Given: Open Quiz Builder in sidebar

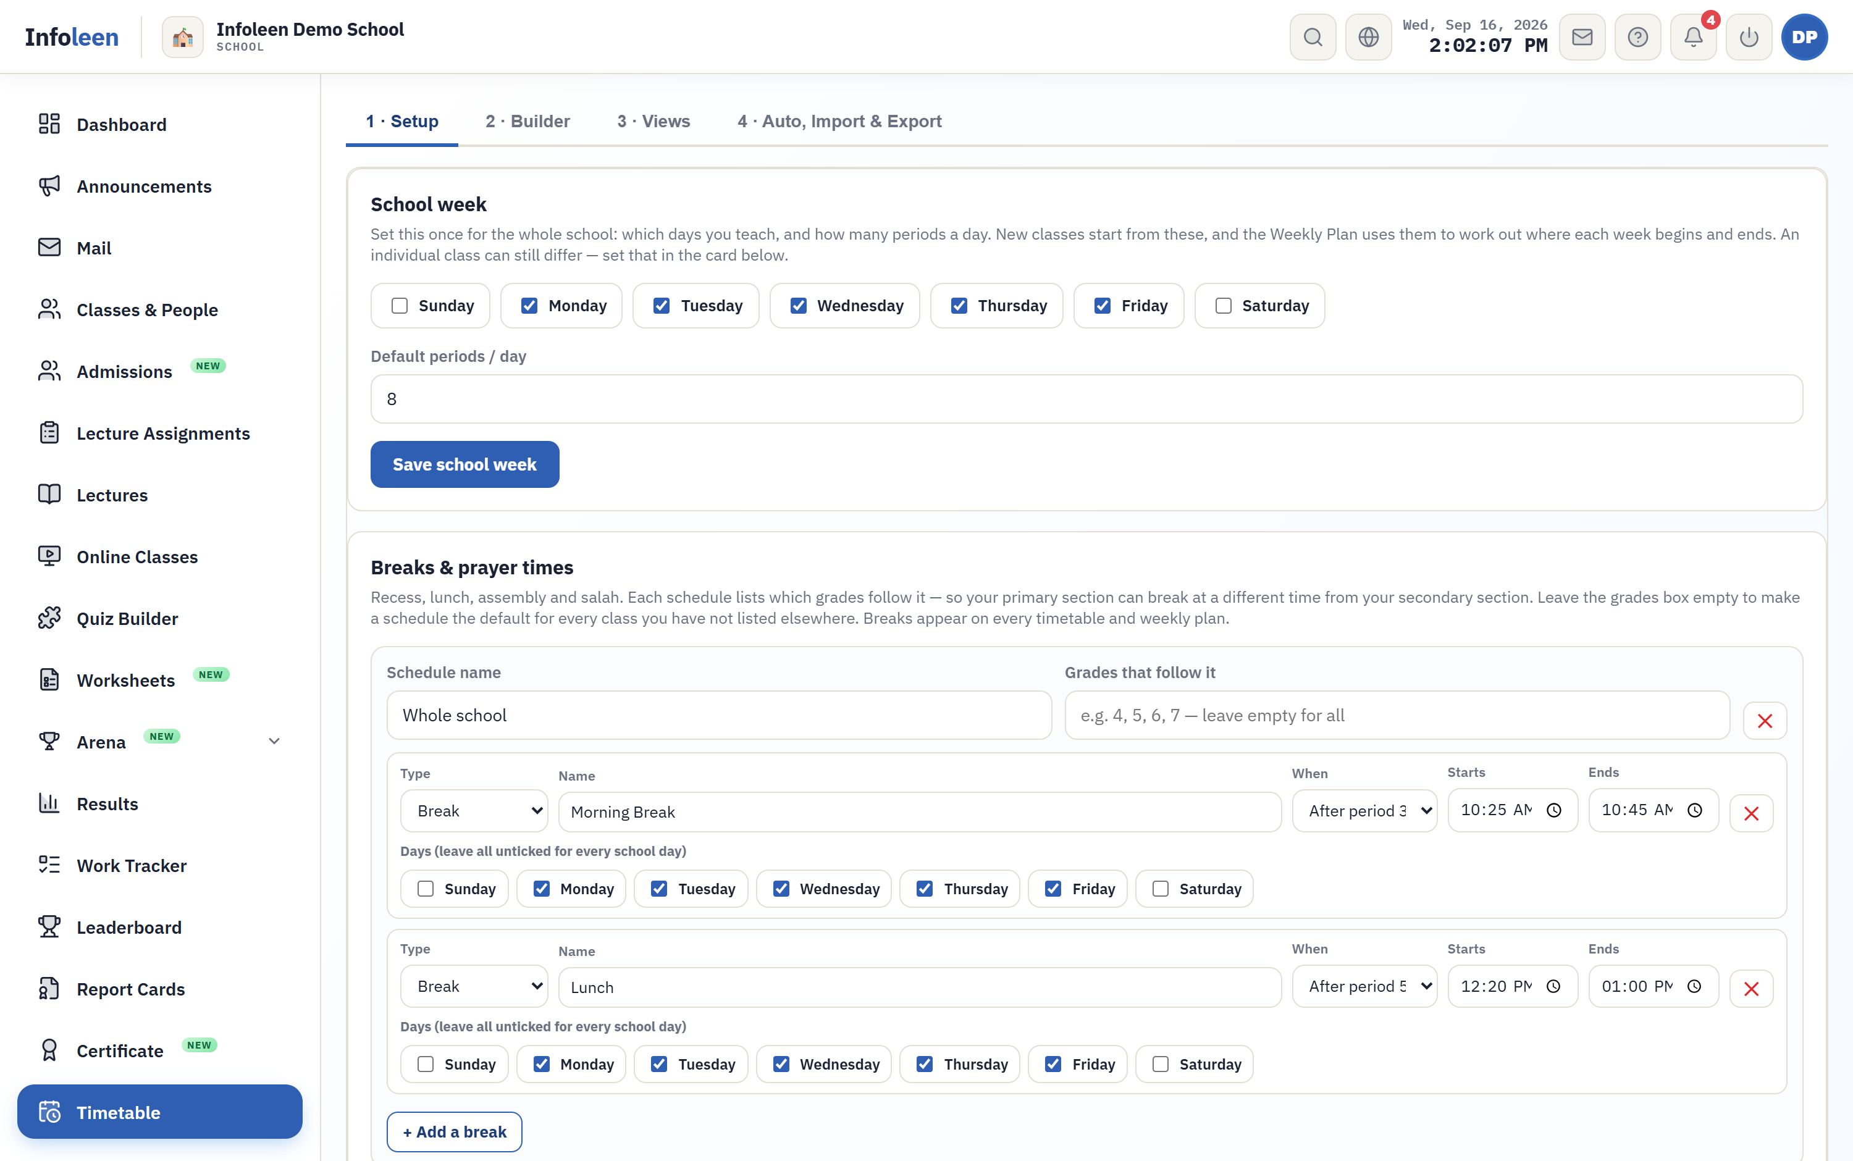Looking at the screenshot, I should point(160,618).
